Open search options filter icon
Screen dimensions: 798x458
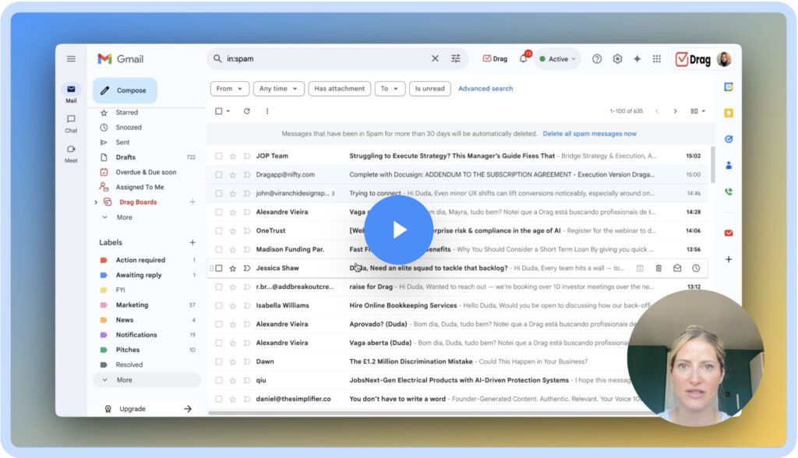pyautogui.click(x=456, y=58)
